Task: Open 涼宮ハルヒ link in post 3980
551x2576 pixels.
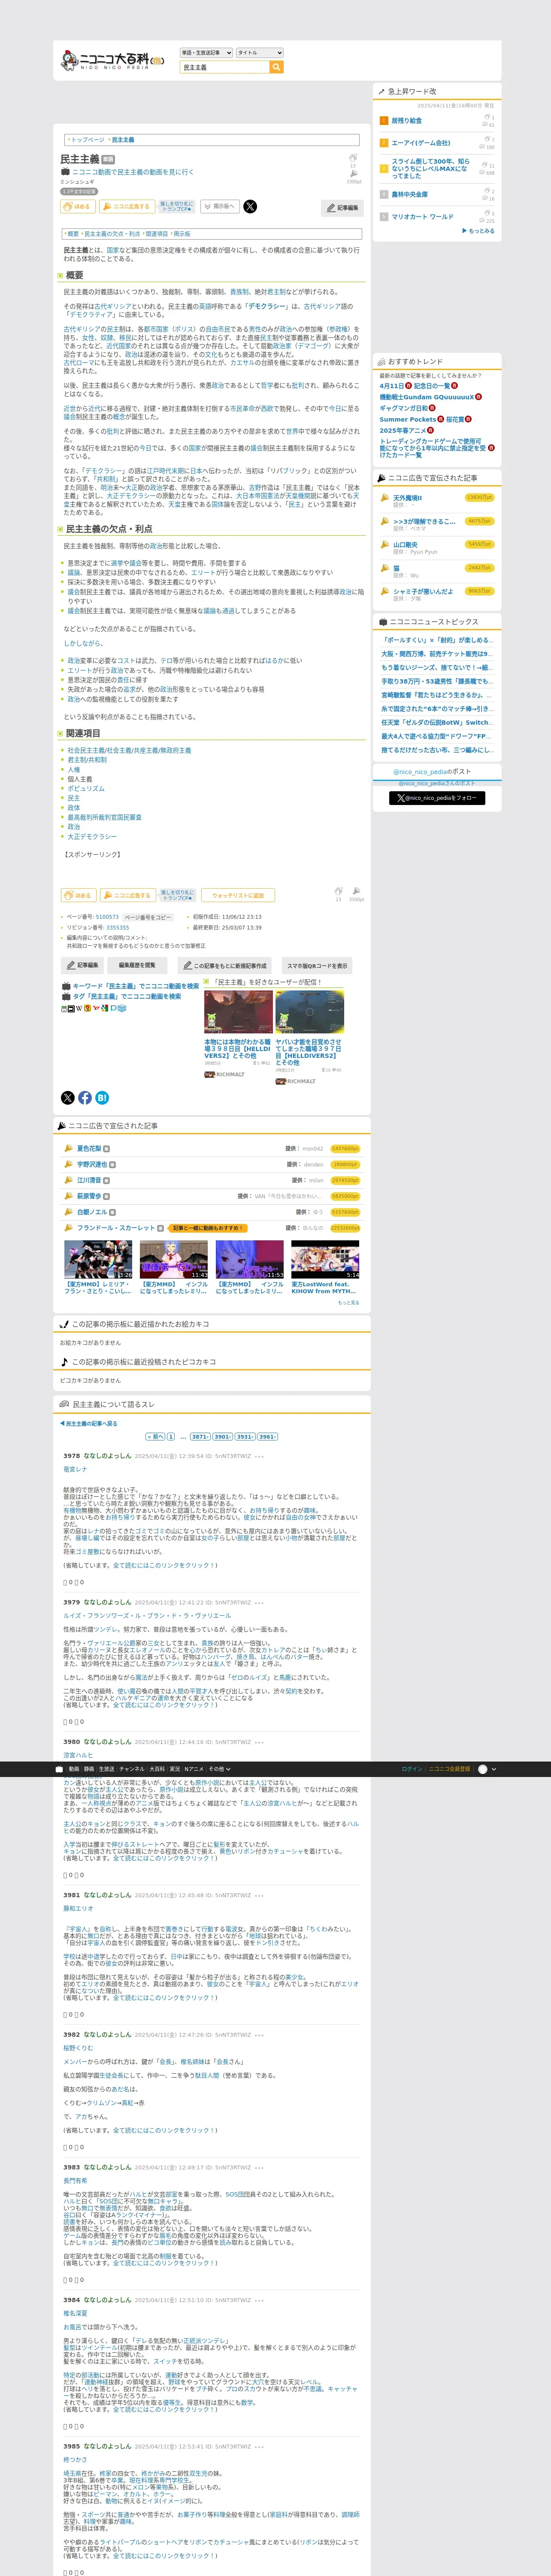Action: (x=78, y=1755)
